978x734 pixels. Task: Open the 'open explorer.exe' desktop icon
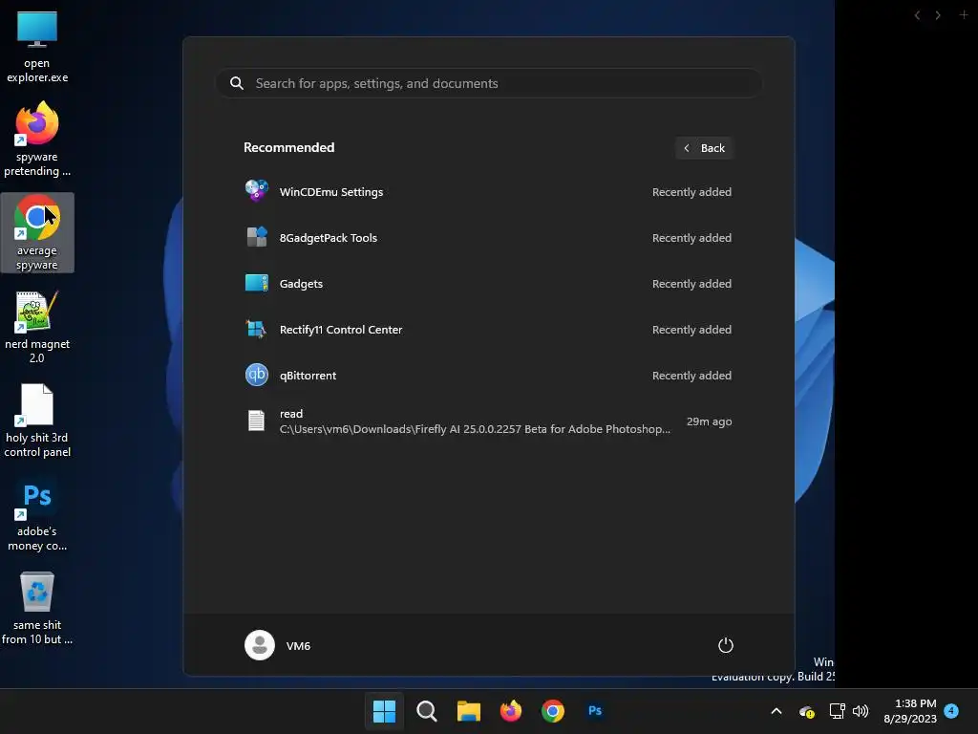[37, 47]
